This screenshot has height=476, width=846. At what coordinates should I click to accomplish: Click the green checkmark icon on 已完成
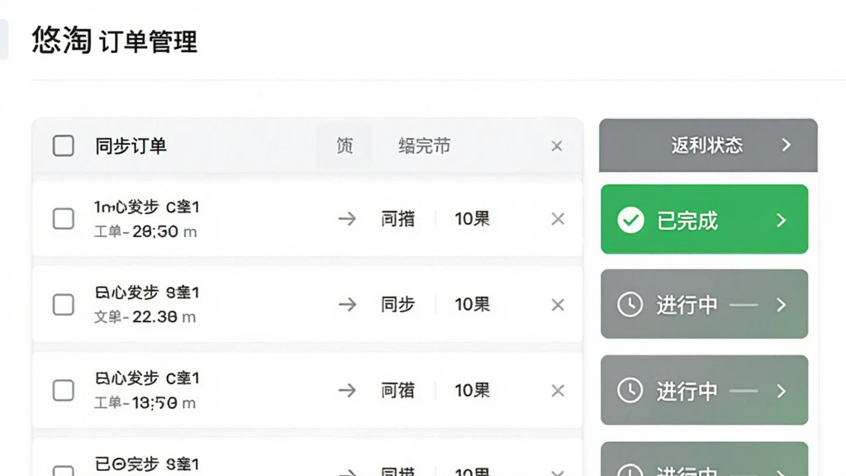click(630, 220)
